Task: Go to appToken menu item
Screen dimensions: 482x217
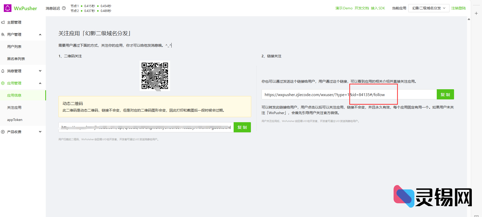Action: pyautogui.click(x=15, y=120)
